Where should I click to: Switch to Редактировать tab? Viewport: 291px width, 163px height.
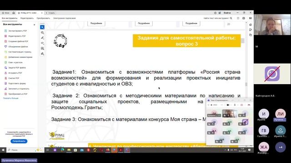point(27,18)
